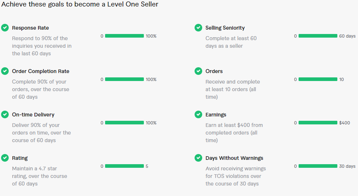
Task: Click the Orders progress bar ending at 10
Action: pyautogui.click(x=318, y=79)
